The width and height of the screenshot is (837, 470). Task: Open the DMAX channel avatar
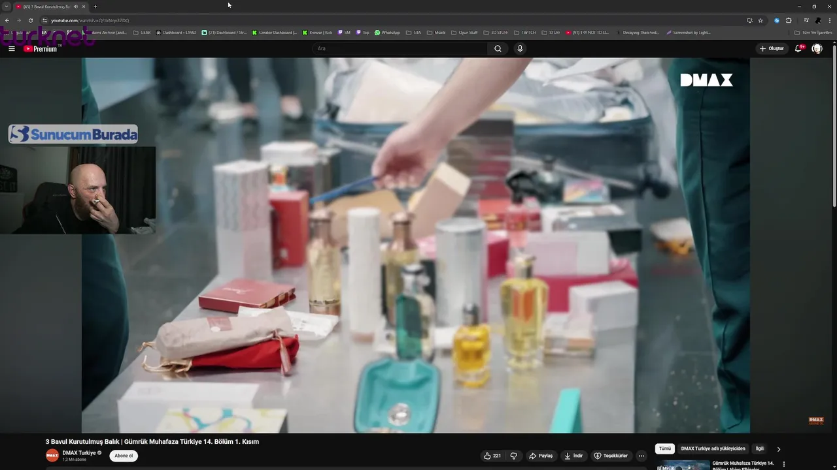point(52,456)
